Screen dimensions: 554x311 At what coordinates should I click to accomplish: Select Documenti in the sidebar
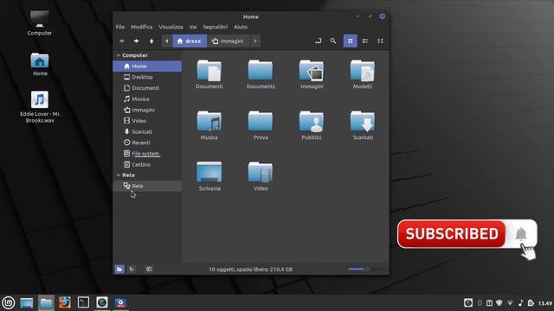tap(147, 88)
